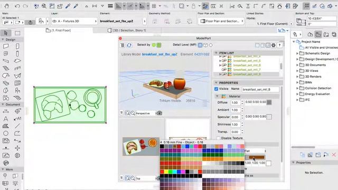338x190 pixels.
Task: Choose the Door tool in Design toolbox
Action: tap(17, 46)
